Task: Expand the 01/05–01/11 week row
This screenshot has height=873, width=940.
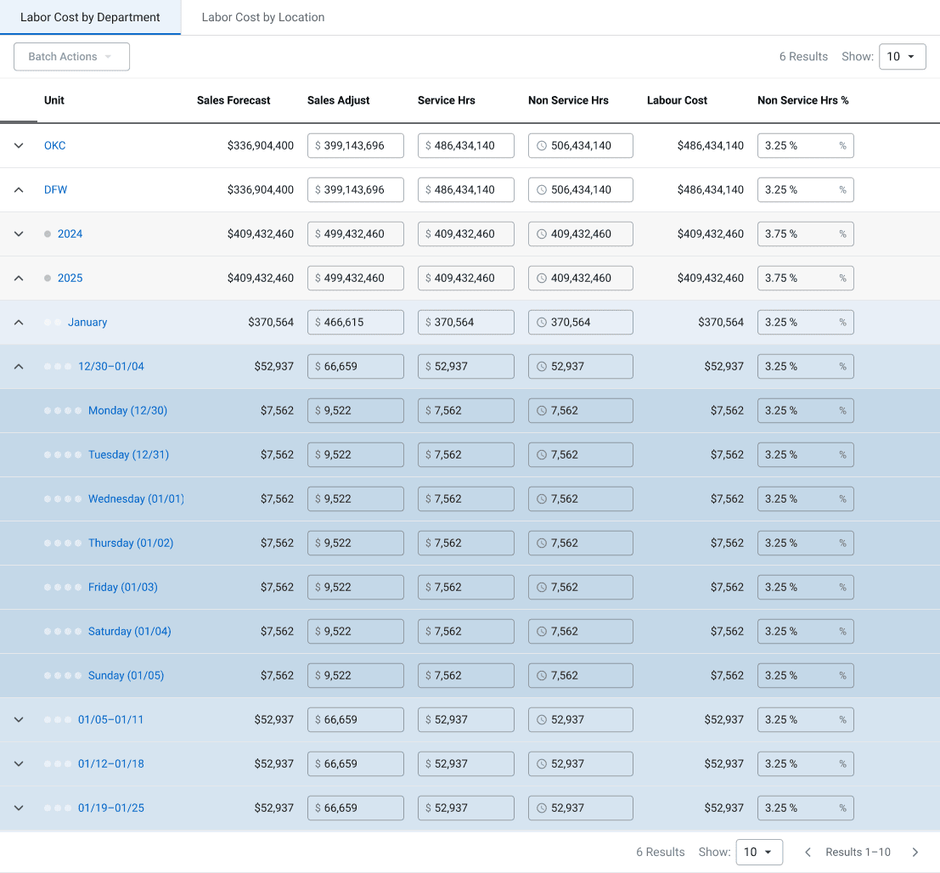Action: (19, 719)
